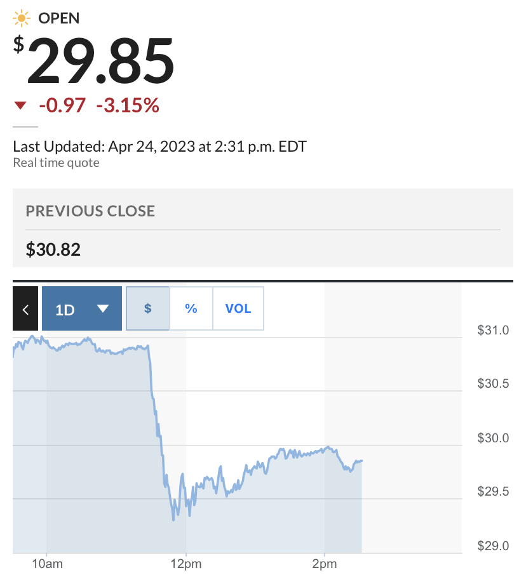Switch chart to dollar view

(x=148, y=308)
